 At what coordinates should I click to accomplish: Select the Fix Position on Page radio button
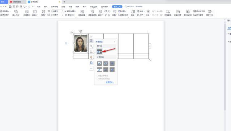98,79
